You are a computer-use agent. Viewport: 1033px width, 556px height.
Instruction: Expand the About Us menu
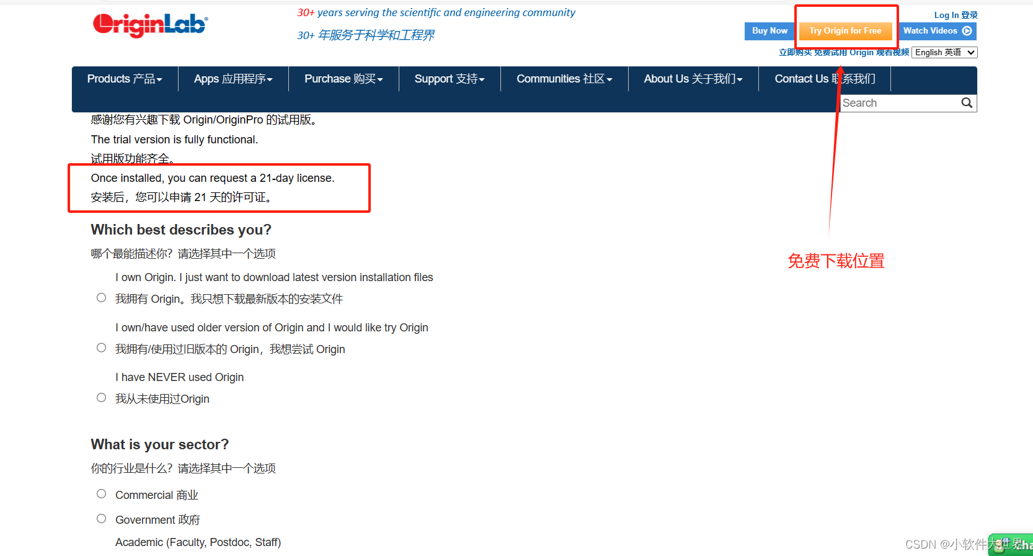[x=693, y=79]
